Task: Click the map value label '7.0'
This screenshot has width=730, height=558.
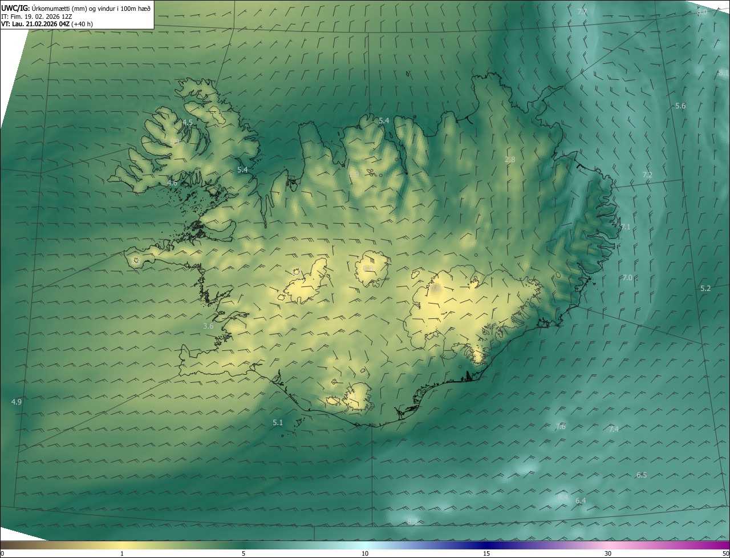Action: 627,278
